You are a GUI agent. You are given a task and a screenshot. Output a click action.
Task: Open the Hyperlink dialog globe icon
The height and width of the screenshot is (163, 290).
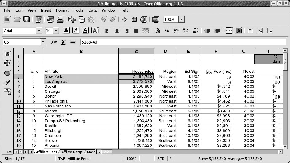pyautogui.click(x=144, y=19)
